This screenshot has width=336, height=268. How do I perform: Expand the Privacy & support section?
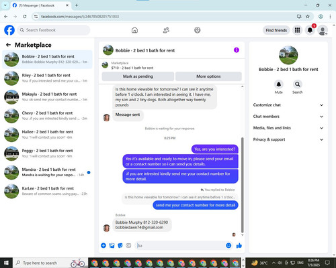288,139
